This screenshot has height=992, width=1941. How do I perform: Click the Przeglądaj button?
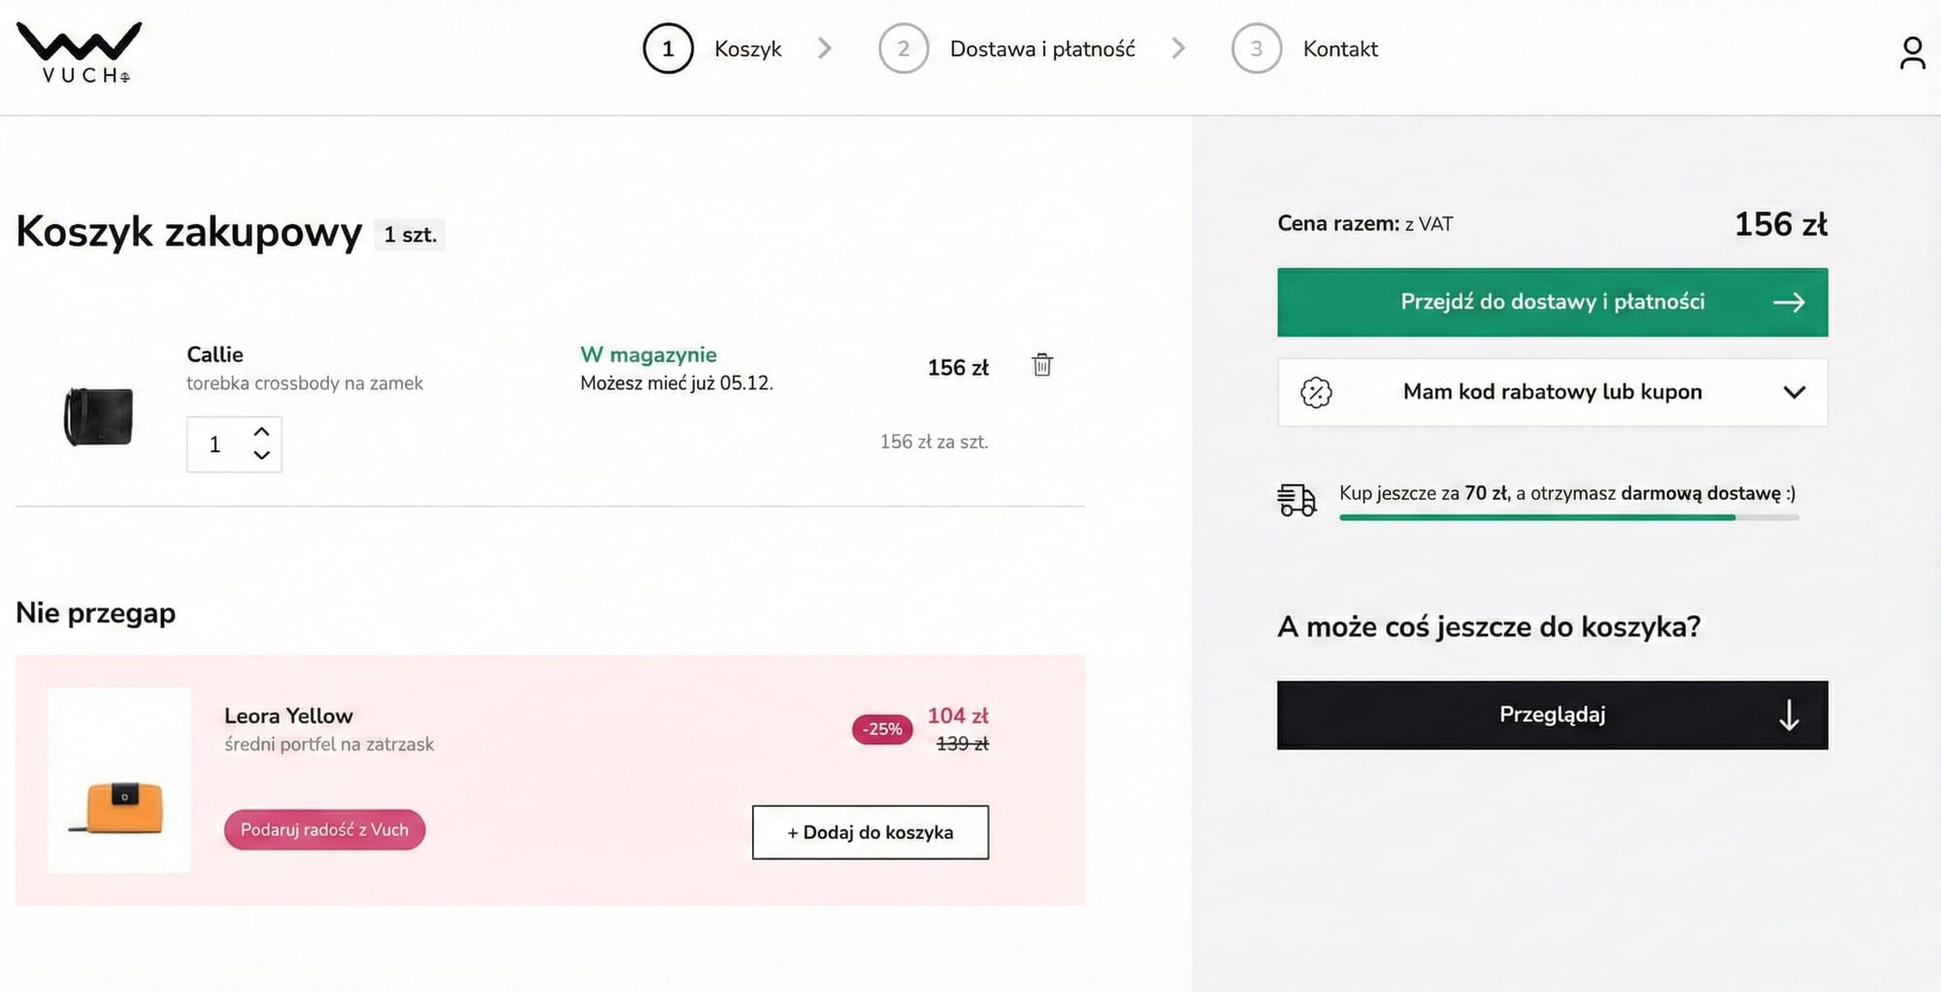tap(1551, 714)
